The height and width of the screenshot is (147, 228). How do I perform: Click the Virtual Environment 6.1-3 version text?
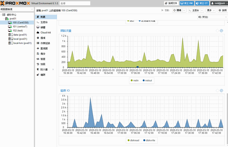(x=45, y=3)
